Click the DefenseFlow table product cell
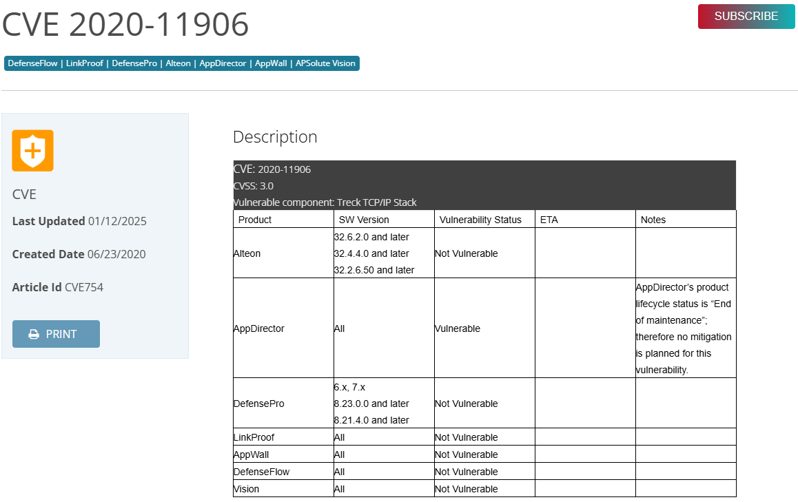Screen dimensions: 798x502 [x=283, y=472]
